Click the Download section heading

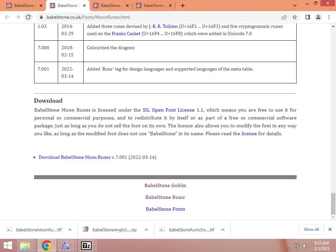(48, 101)
